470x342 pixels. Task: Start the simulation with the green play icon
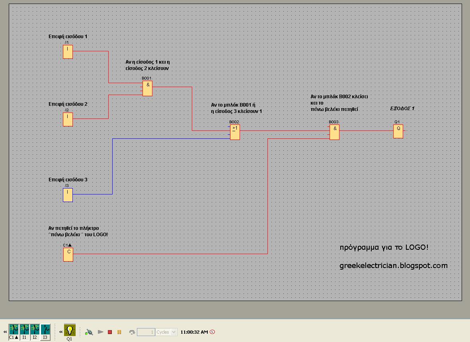pos(101,331)
